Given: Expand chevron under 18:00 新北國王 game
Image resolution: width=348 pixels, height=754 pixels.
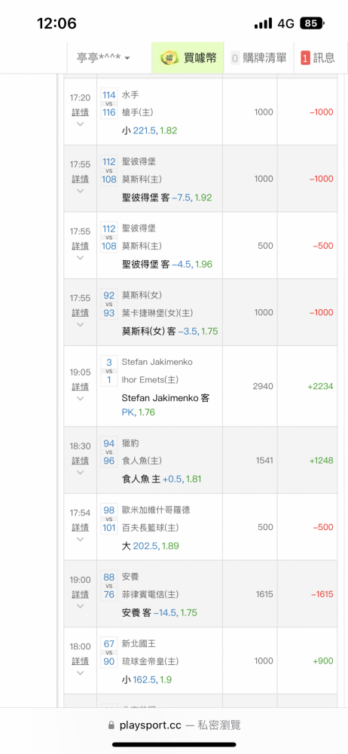Looking at the screenshot, I should tap(80, 673).
